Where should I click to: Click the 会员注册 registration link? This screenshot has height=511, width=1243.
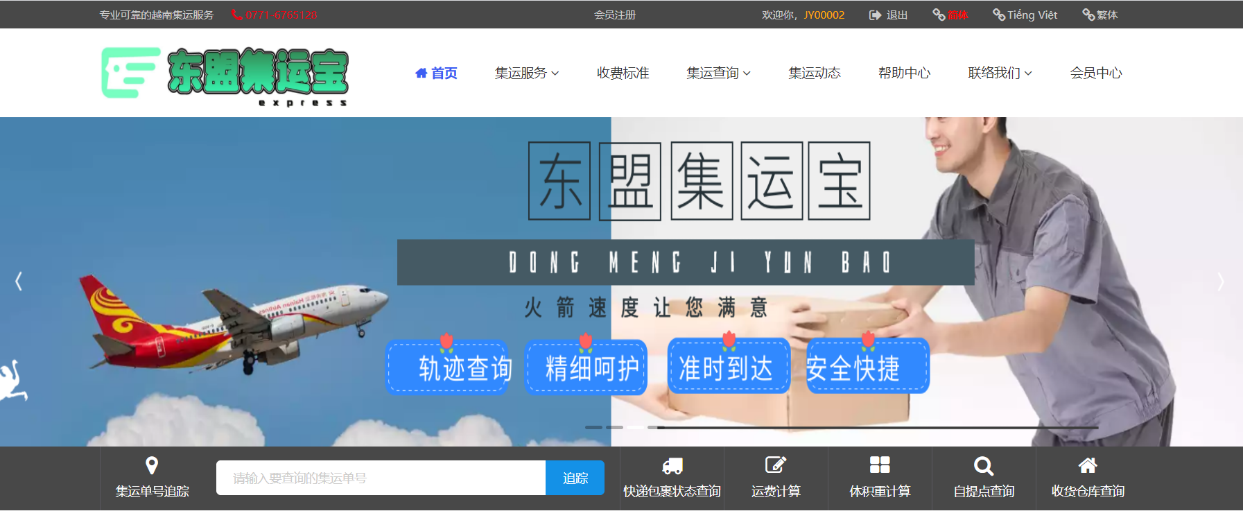coord(614,15)
